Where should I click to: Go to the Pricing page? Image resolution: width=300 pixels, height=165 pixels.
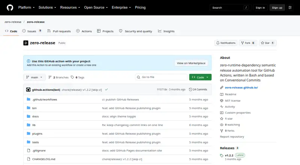click(140, 7)
